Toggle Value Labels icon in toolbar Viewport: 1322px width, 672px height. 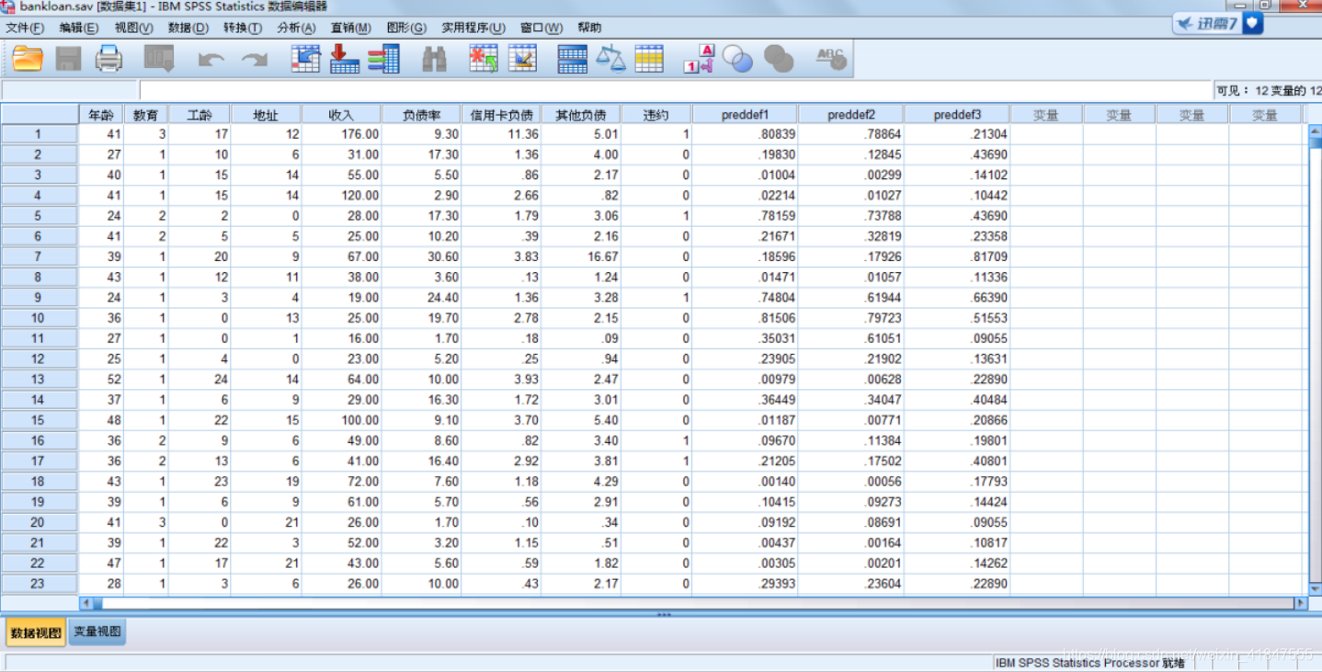click(x=699, y=59)
